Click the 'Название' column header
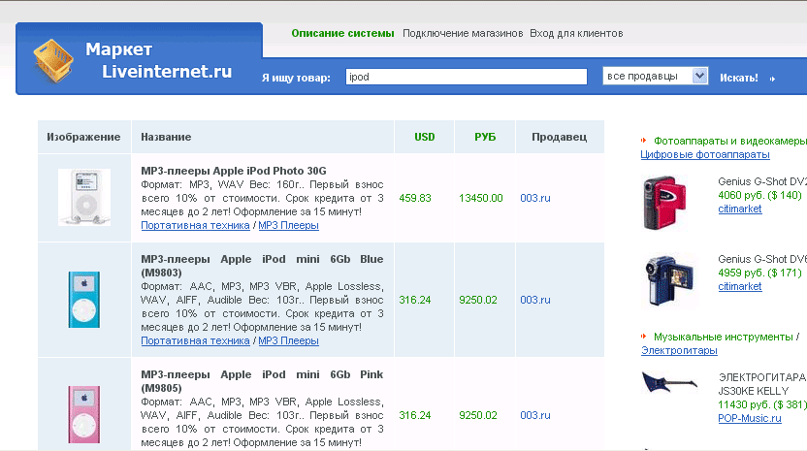 pyautogui.click(x=166, y=137)
